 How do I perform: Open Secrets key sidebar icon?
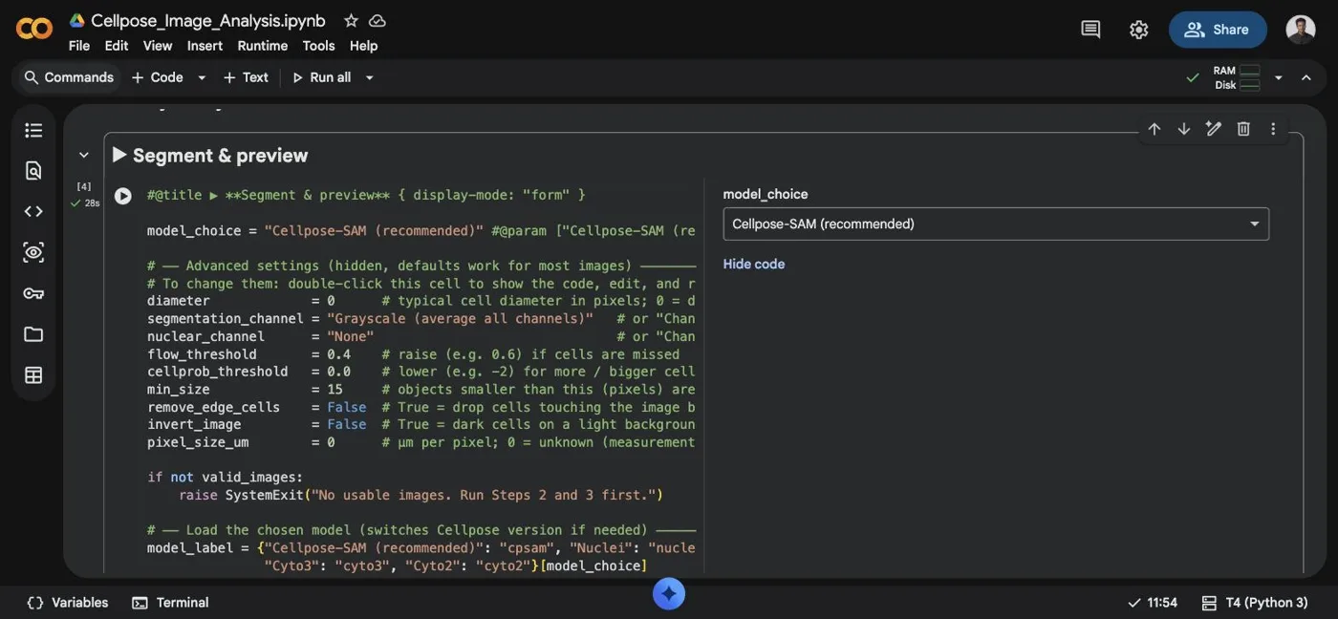(x=33, y=293)
